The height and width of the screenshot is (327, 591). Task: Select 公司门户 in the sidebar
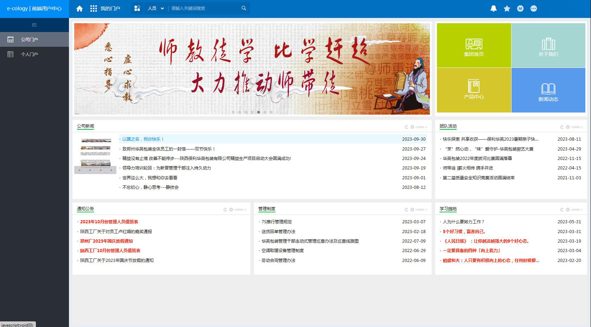[x=29, y=39]
